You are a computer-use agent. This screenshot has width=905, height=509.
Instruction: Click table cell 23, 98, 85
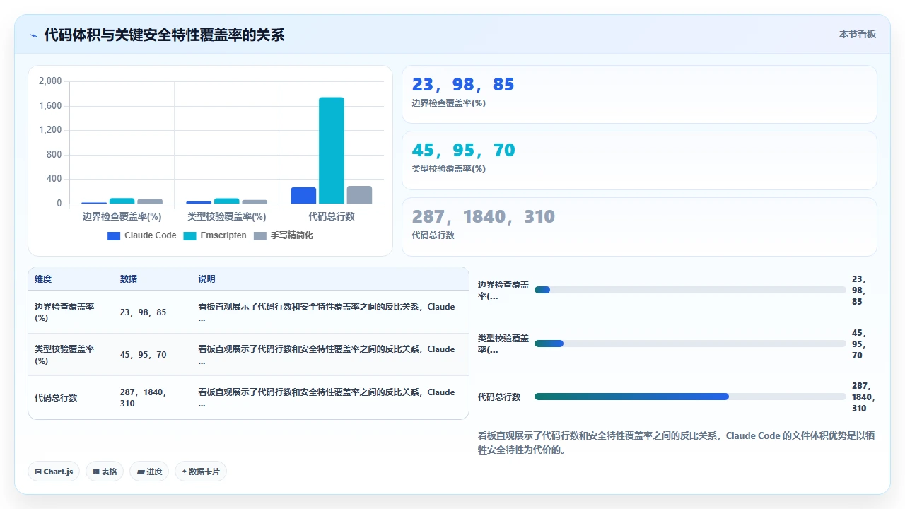[144, 312]
